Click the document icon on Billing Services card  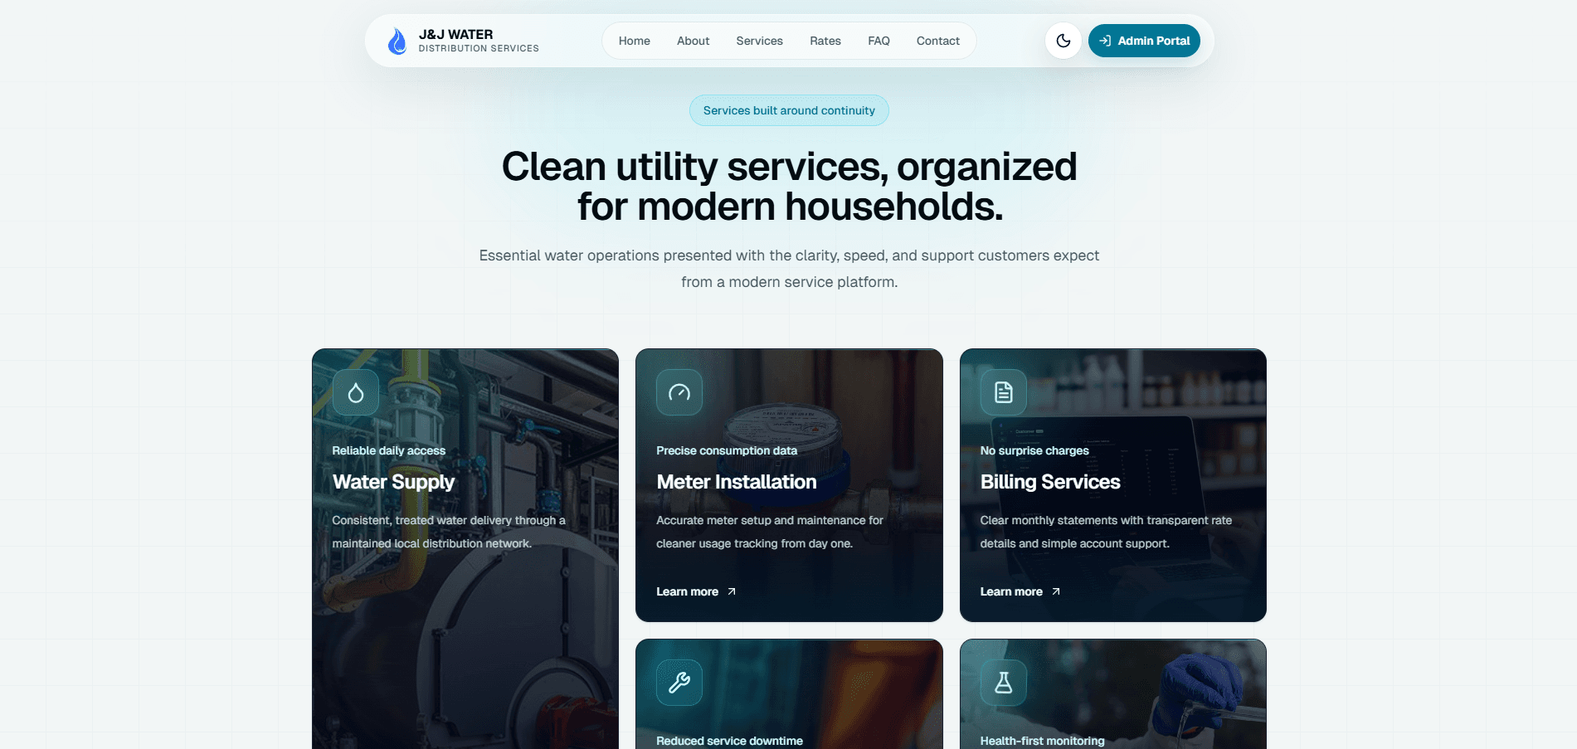click(x=1004, y=392)
